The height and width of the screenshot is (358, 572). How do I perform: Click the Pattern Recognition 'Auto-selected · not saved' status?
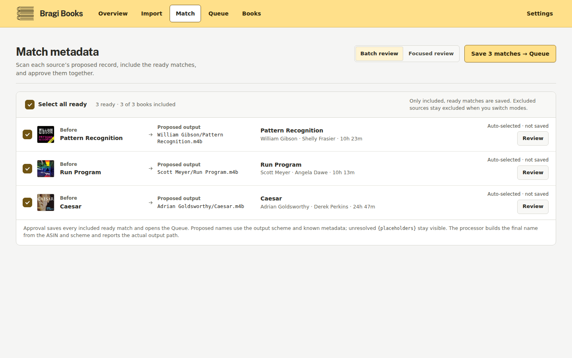coord(518,126)
